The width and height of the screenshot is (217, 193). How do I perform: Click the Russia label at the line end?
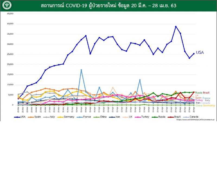click(199, 93)
